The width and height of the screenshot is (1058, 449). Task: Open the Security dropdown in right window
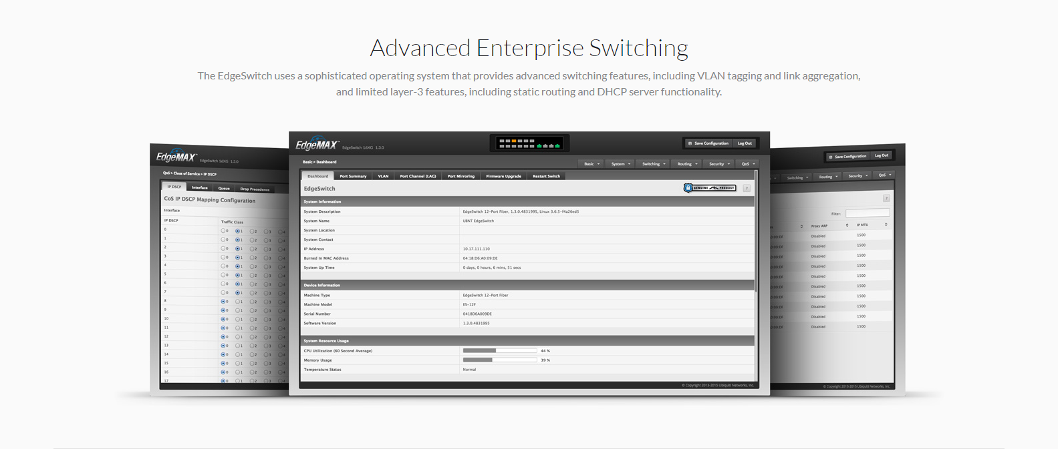pos(857,176)
